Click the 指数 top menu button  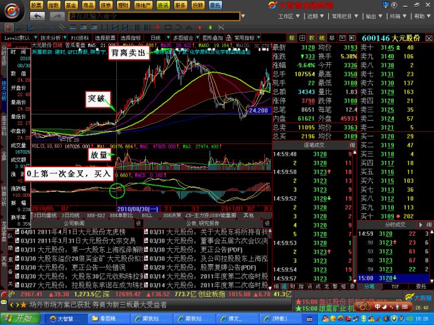tap(53, 5)
